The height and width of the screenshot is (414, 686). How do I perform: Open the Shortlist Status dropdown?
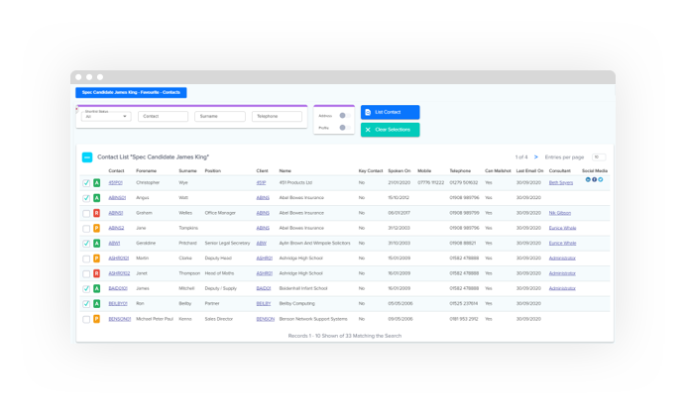(104, 117)
